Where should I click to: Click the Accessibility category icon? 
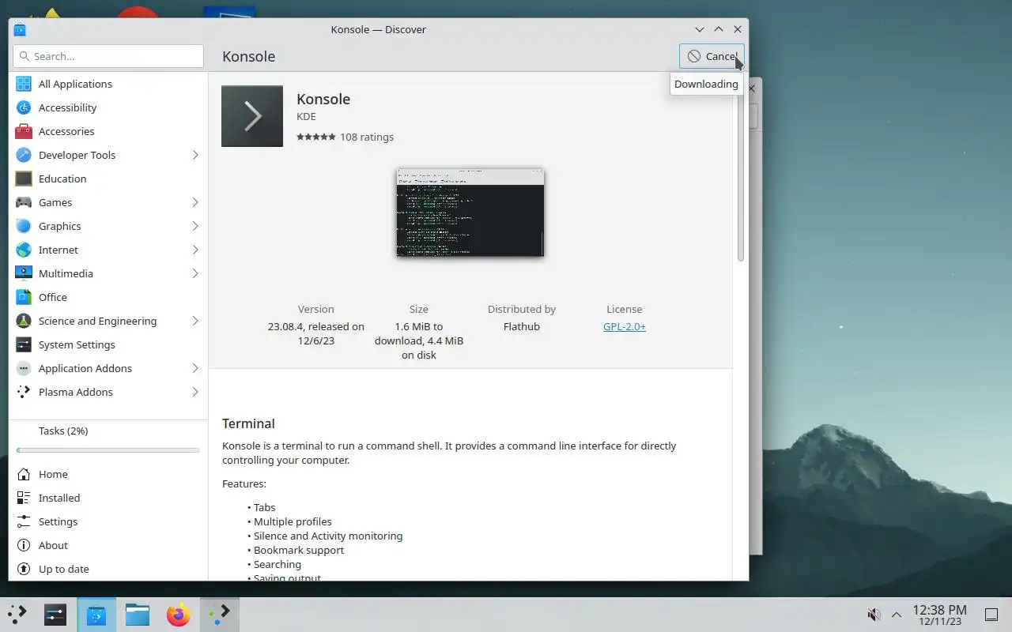tap(24, 107)
